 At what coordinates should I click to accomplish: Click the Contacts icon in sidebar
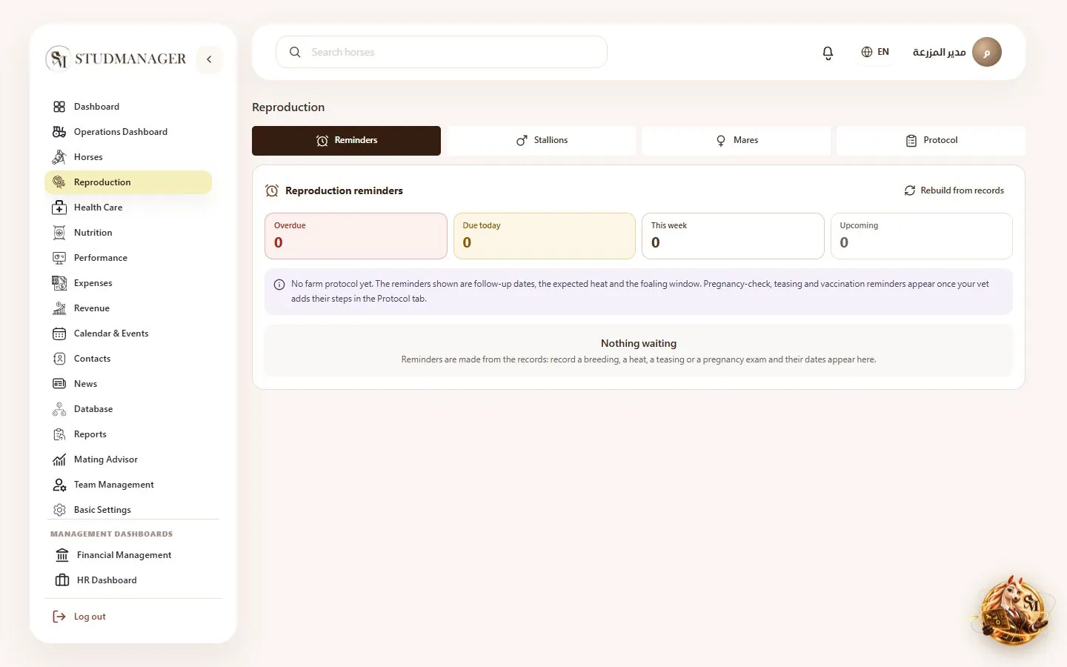(x=59, y=359)
